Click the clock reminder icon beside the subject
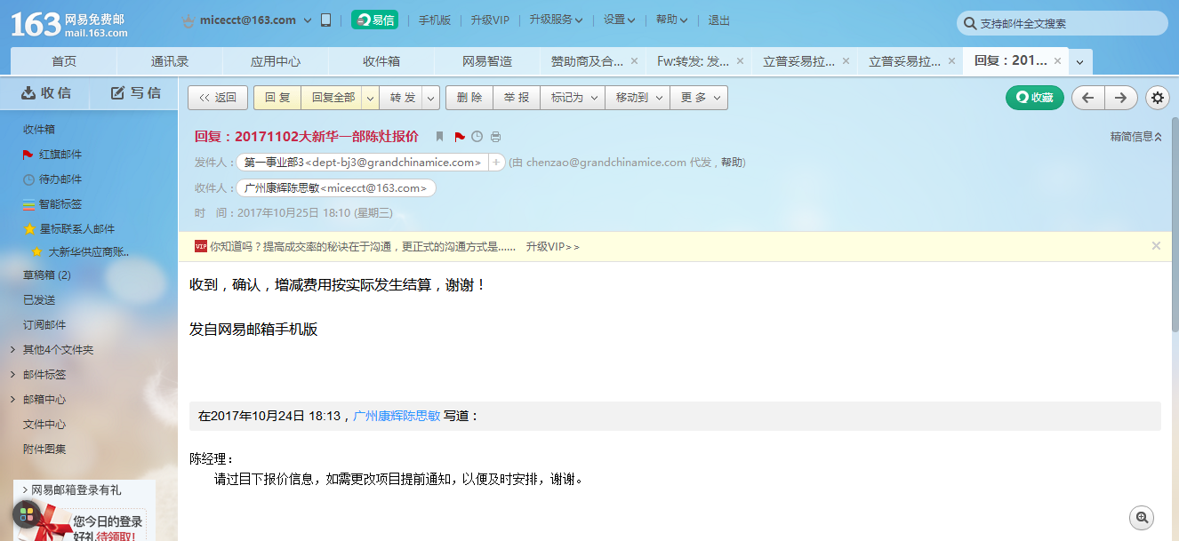 pos(477,137)
